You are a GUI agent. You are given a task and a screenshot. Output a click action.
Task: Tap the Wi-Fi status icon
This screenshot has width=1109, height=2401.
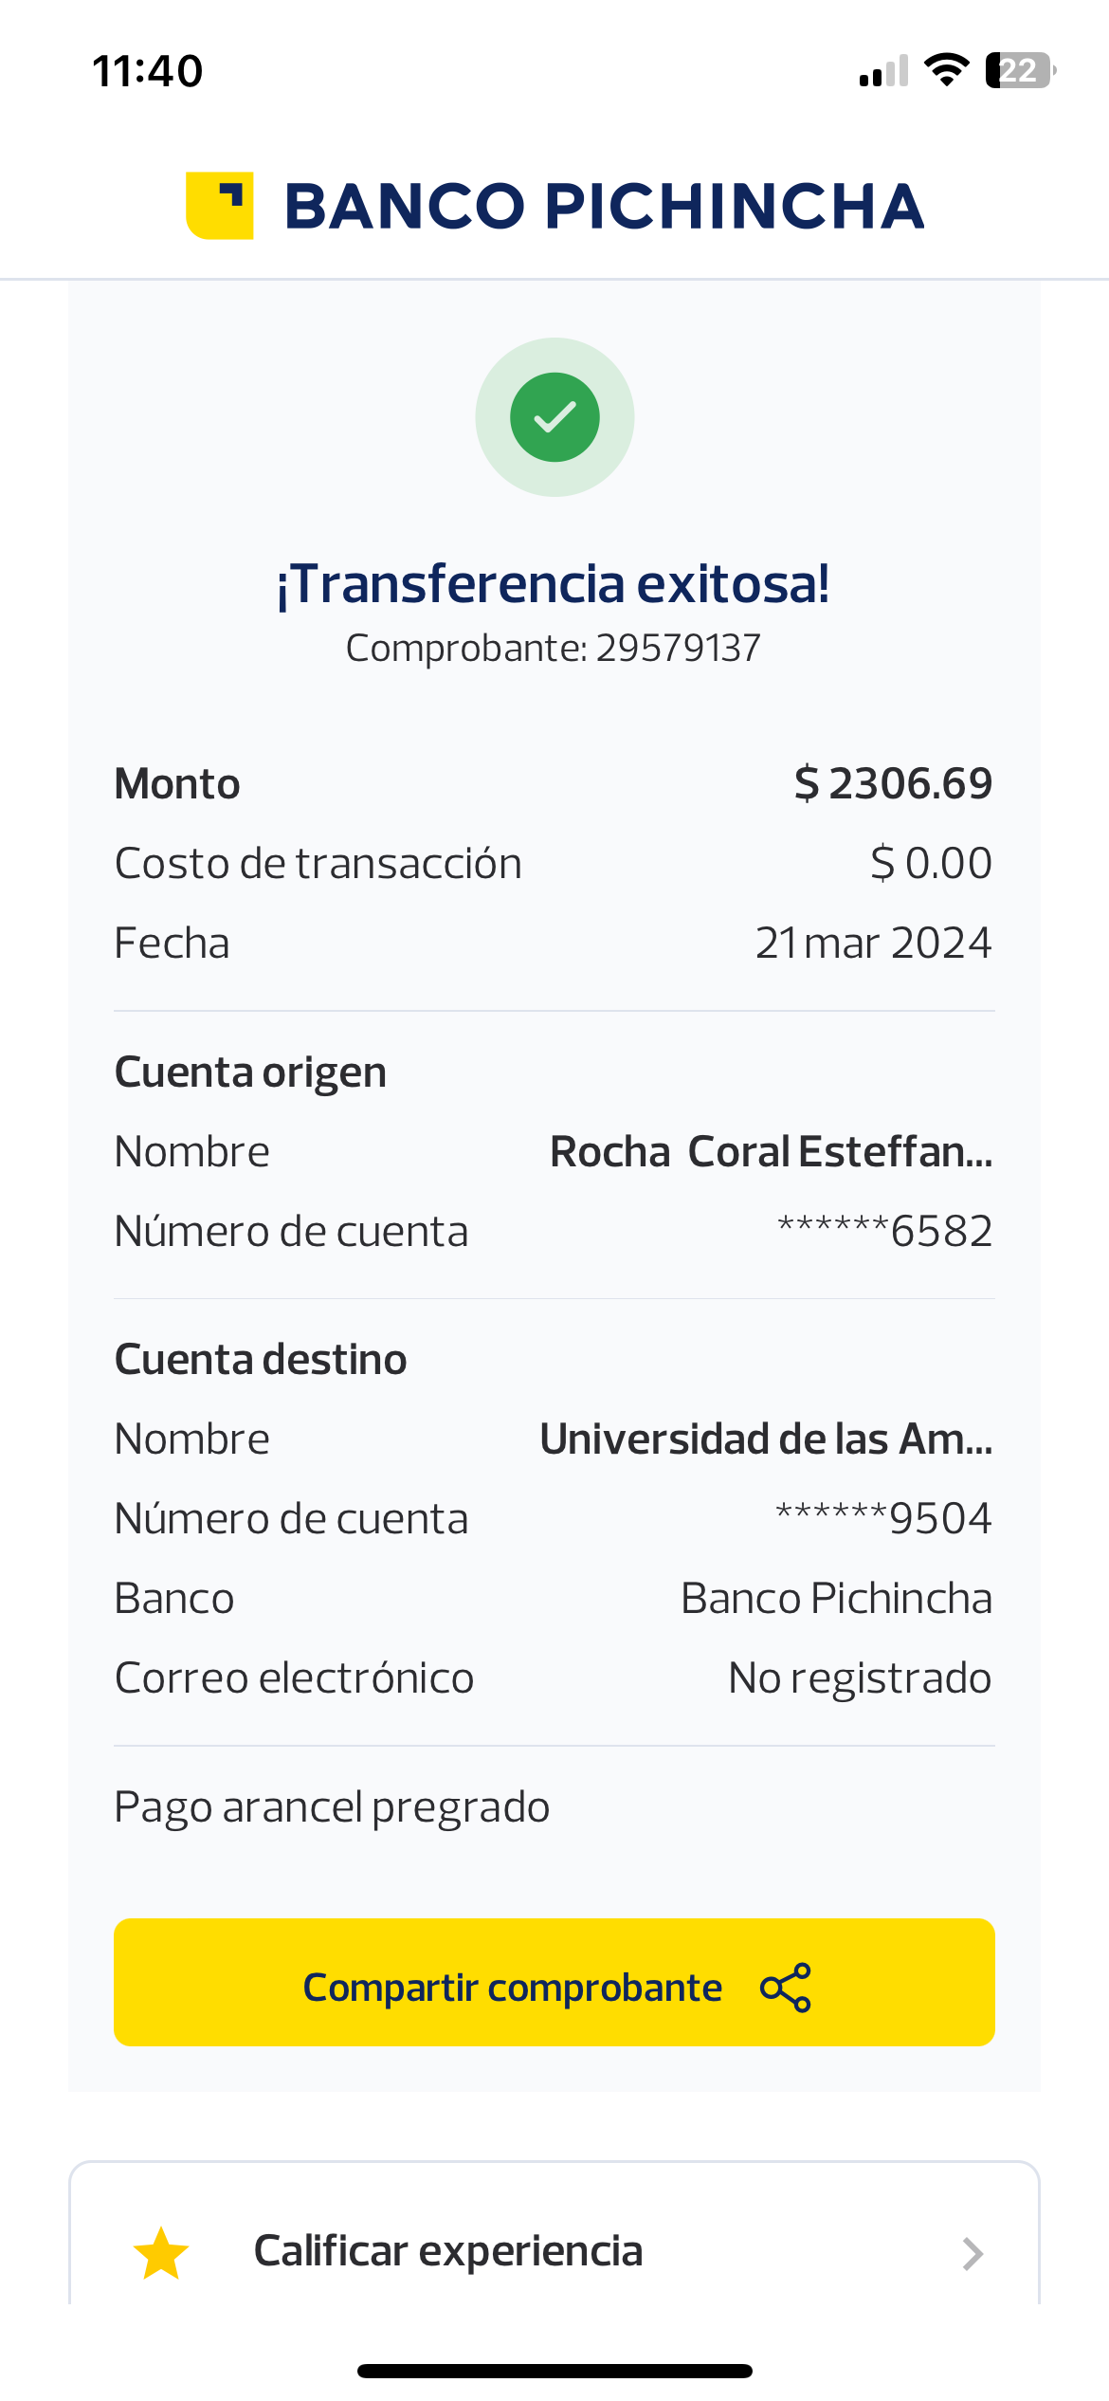[946, 70]
